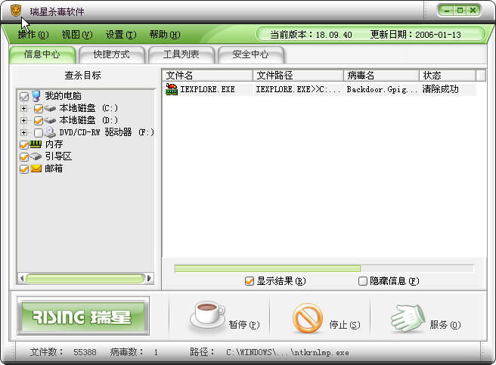Select the 本地磁盘 (D:) tree label
Image resolution: width=496 pixels, height=365 pixels.
(88, 120)
